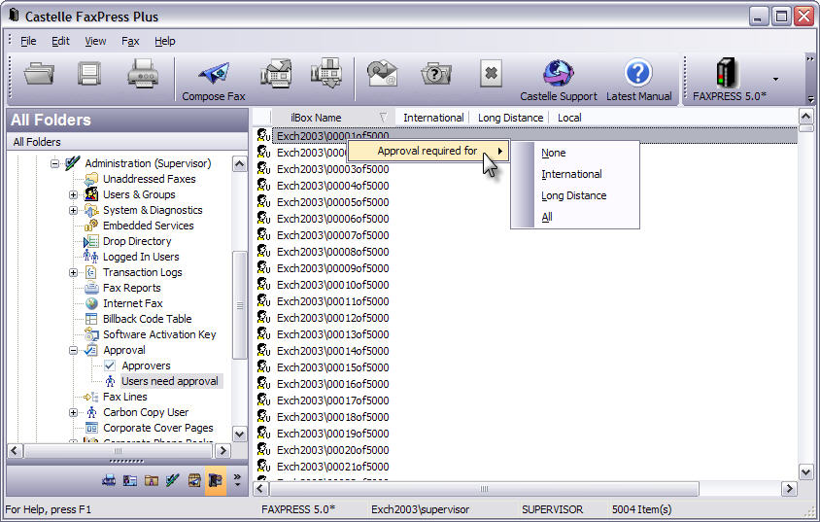The width and height of the screenshot is (820, 522).
Task: Open the Fax menu
Action: pos(130,41)
